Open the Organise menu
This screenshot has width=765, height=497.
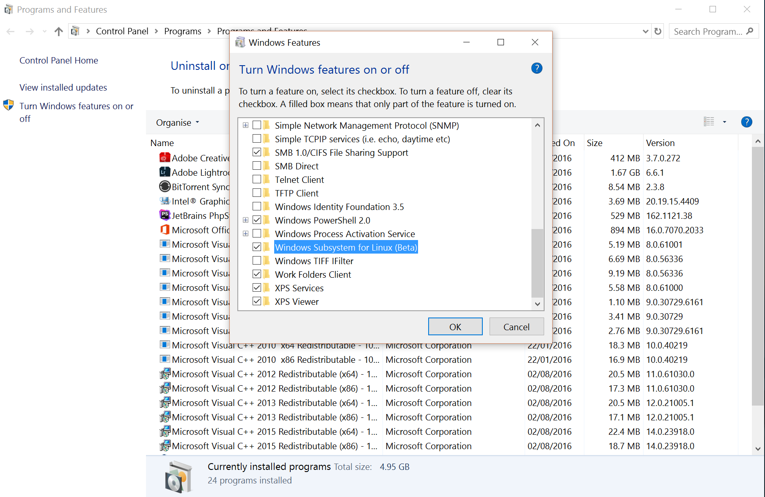(177, 122)
